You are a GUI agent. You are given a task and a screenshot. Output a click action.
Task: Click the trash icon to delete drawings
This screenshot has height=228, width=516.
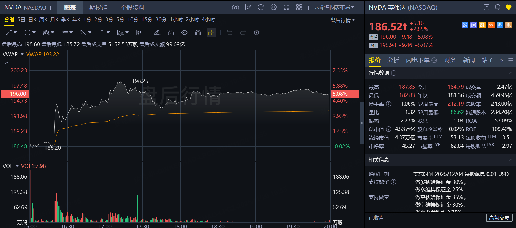coord(256,33)
